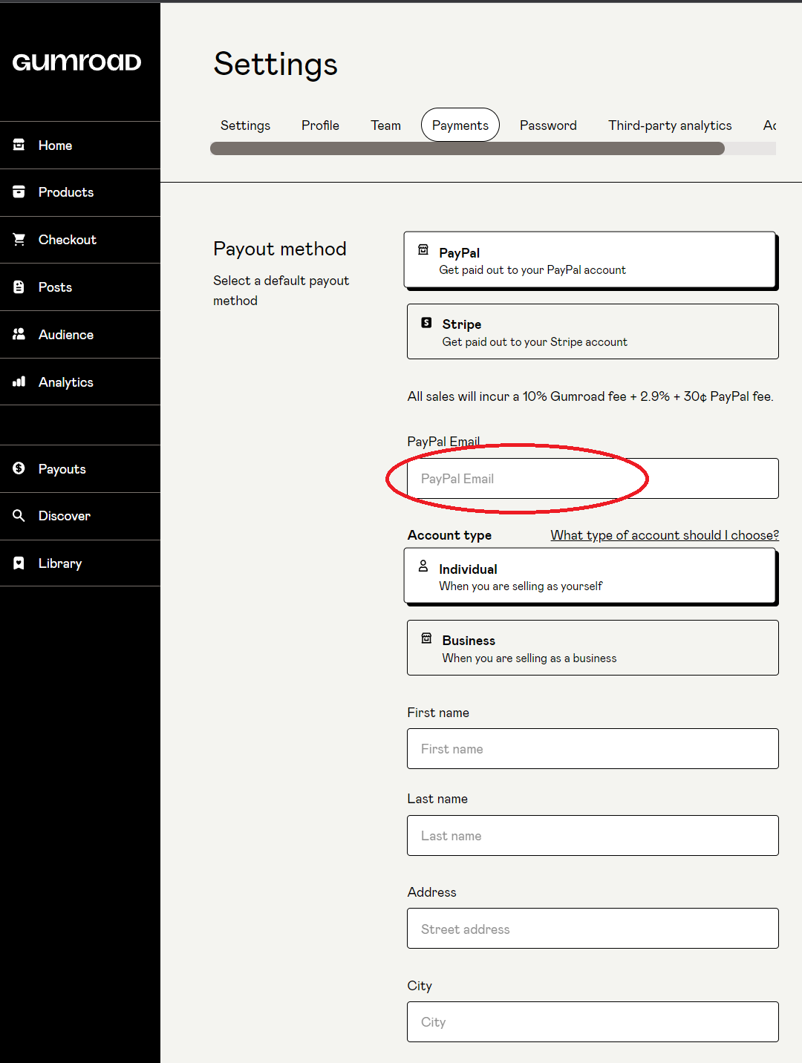Open Library using the bookmark icon
Viewport: 802px width, 1063px height.
(x=19, y=563)
